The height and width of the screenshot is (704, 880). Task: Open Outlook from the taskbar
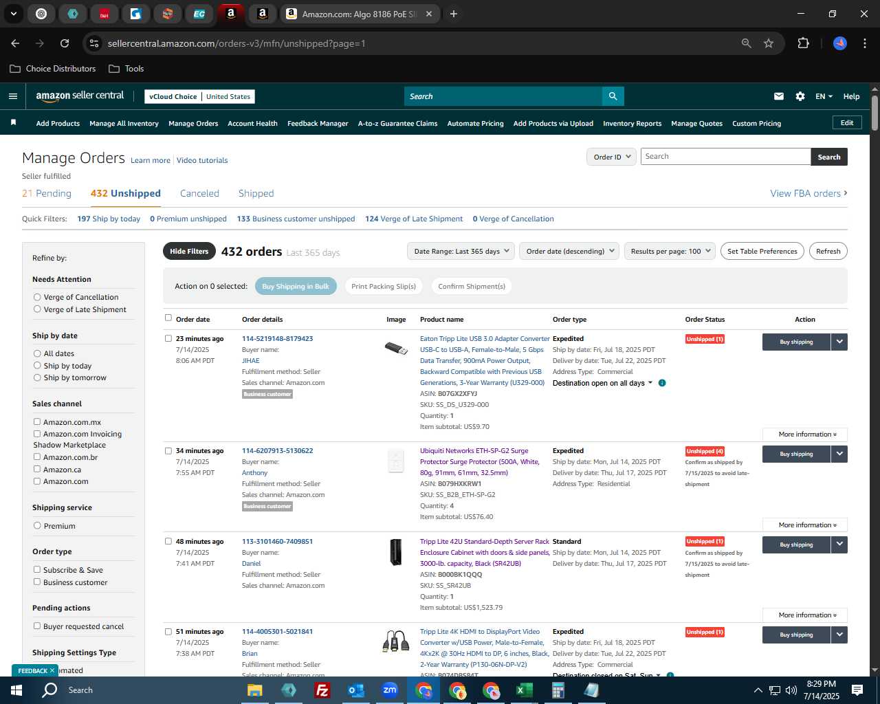pos(355,690)
